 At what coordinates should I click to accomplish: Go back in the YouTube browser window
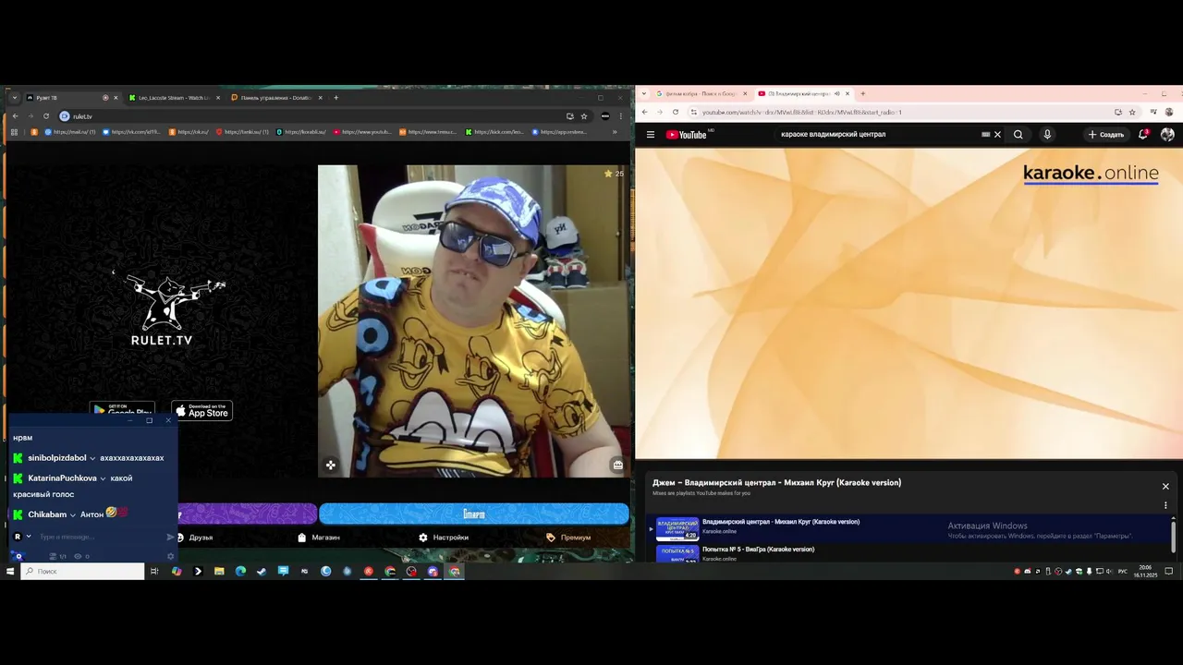(x=644, y=113)
